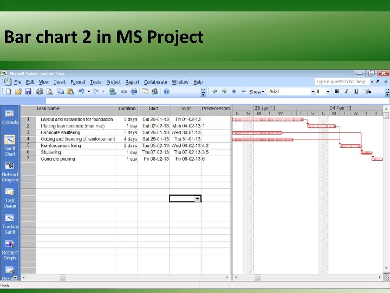Click the Assign Resources icon
This screenshot has width=390, height=293.
click(155, 92)
